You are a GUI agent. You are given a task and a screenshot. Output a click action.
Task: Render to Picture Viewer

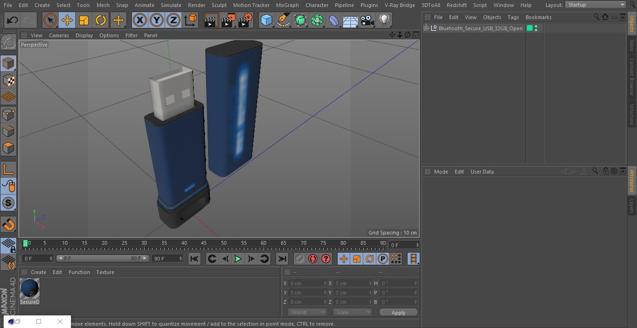click(228, 20)
